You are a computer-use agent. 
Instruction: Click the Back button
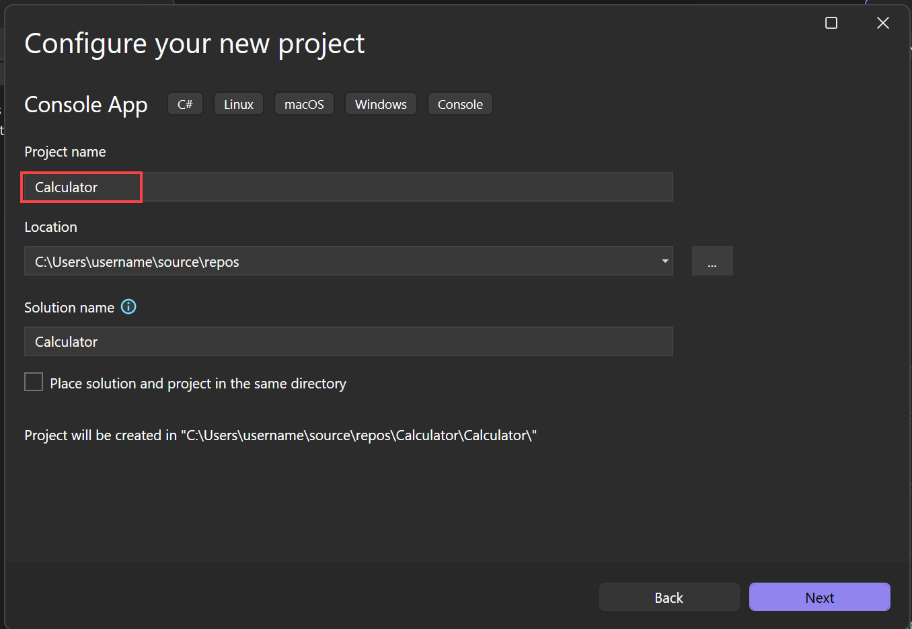click(x=669, y=597)
